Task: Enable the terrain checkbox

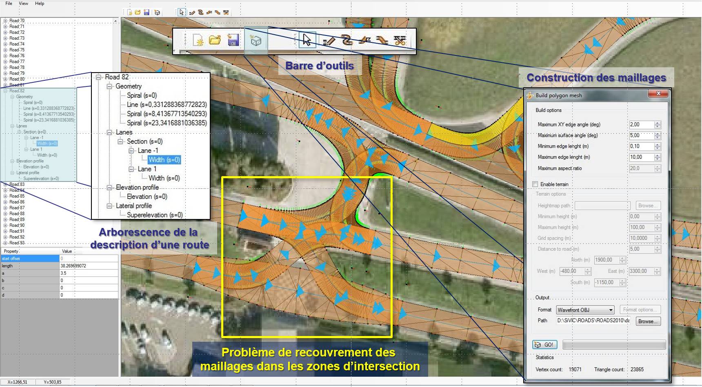Action: (535, 184)
